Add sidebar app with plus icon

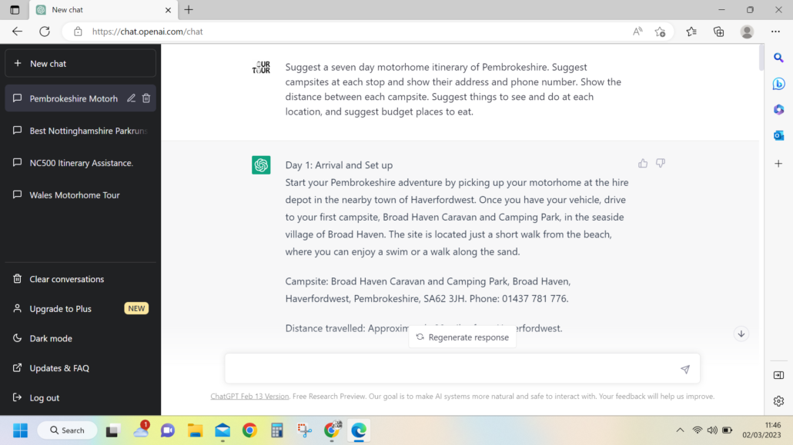(779, 164)
